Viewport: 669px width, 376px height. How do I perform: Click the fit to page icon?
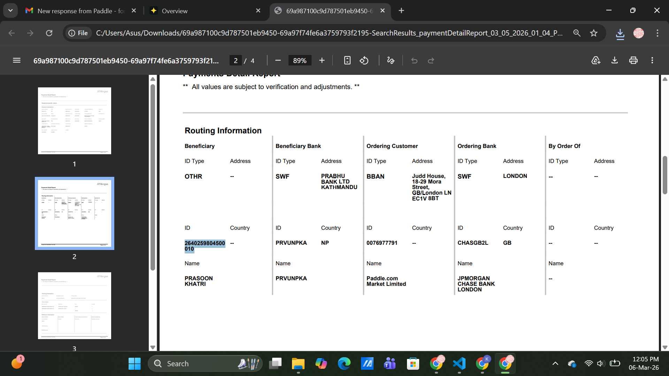coord(347,61)
